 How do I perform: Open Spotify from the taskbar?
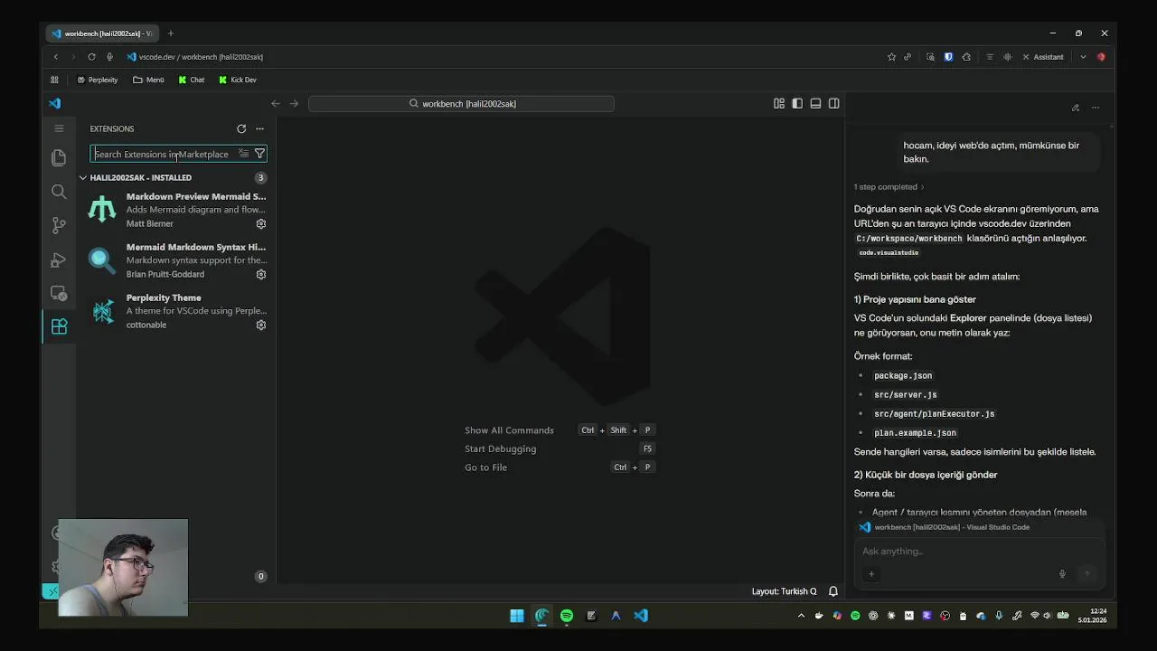point(567,616)
